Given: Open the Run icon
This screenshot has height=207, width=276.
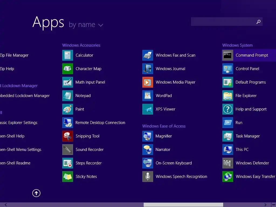Looking at the screenshot, I should [x=228, y=123].
